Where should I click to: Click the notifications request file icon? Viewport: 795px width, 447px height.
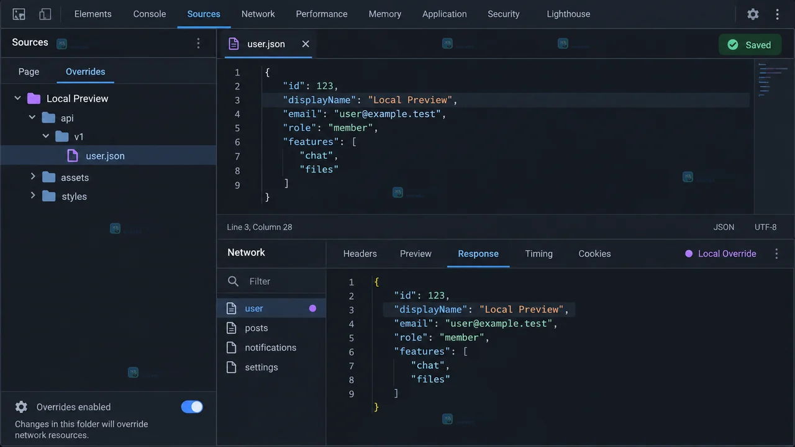[x=232, y=347]
